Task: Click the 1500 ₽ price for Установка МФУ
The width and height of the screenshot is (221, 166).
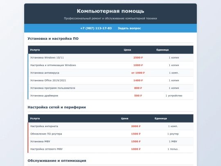Action: [x=136, y=141]
